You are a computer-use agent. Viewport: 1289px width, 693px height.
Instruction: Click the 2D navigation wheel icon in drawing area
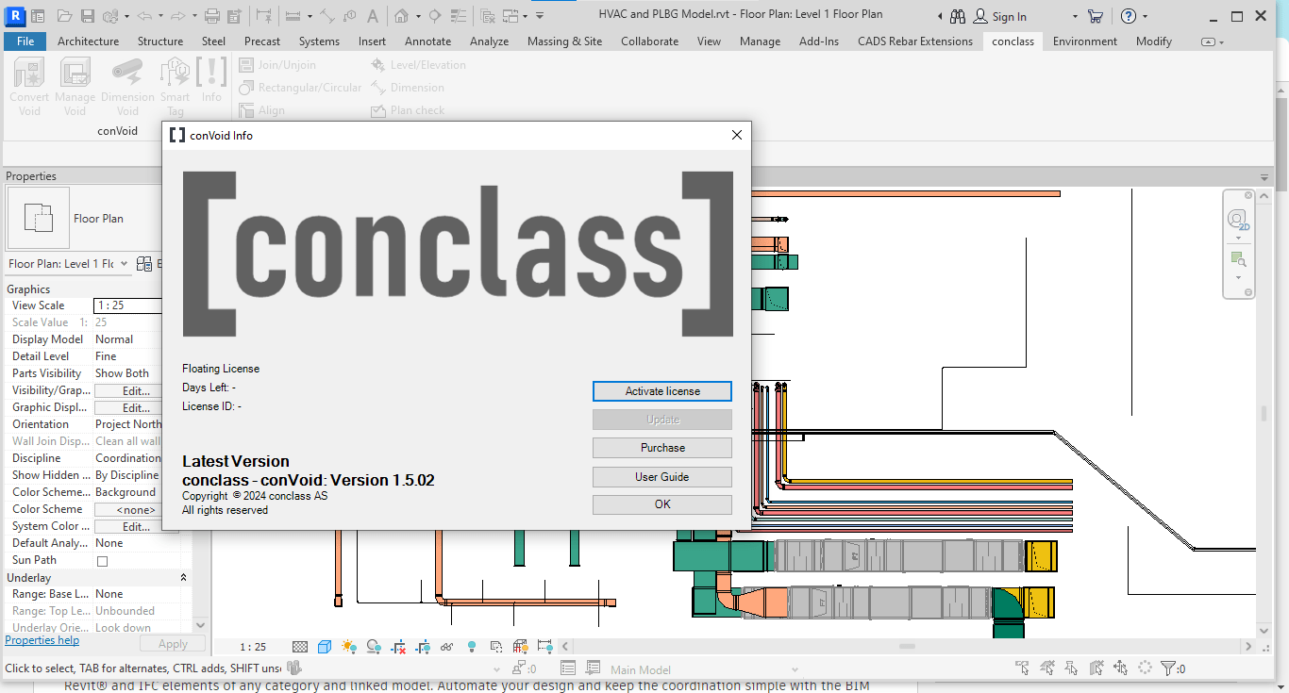(x=1237, y=221)
